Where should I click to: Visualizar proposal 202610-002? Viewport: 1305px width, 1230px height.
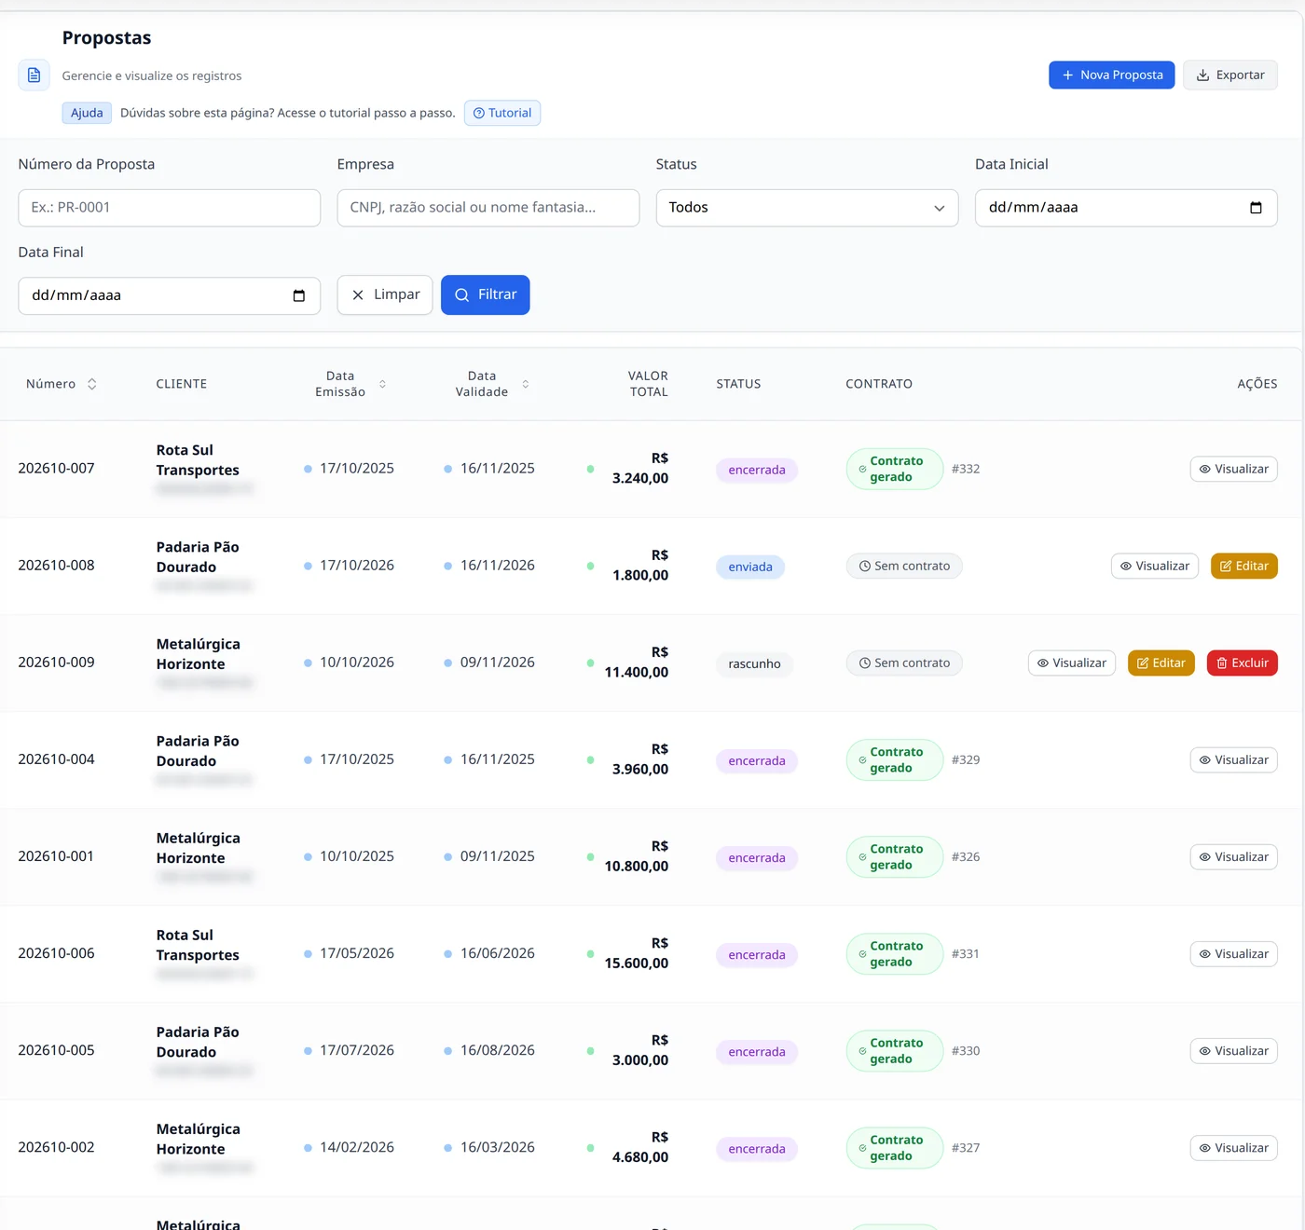(x=1233, y=1147)
